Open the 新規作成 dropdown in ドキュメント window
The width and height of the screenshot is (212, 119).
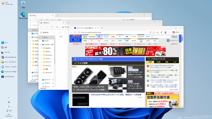point(45,33)
